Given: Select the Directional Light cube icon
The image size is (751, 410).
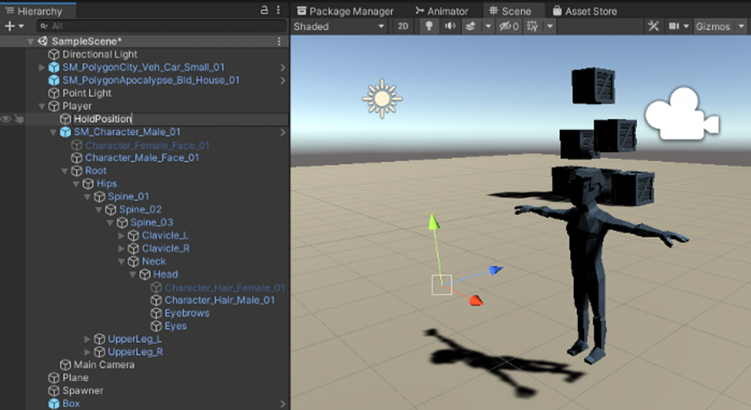Looking at the screenshot, I should click(53, 54).
